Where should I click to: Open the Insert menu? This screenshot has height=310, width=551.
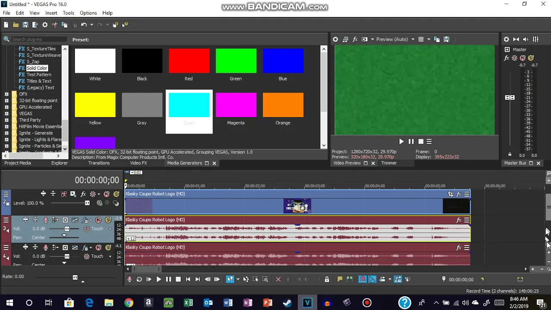[51, 13]
